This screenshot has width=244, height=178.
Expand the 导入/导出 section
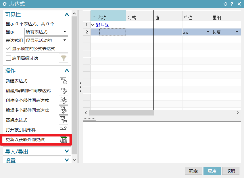(67, 151)
